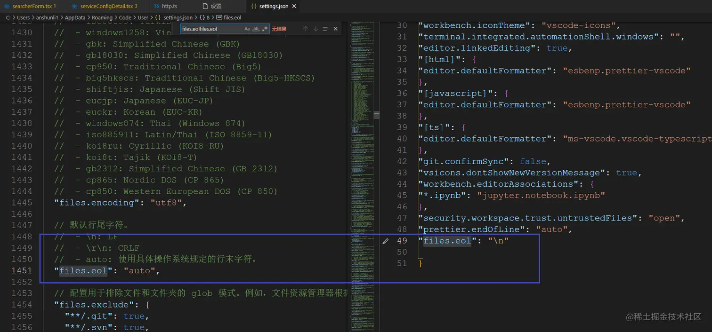Toggle Match Whole Word in find widget

(256, 29)
